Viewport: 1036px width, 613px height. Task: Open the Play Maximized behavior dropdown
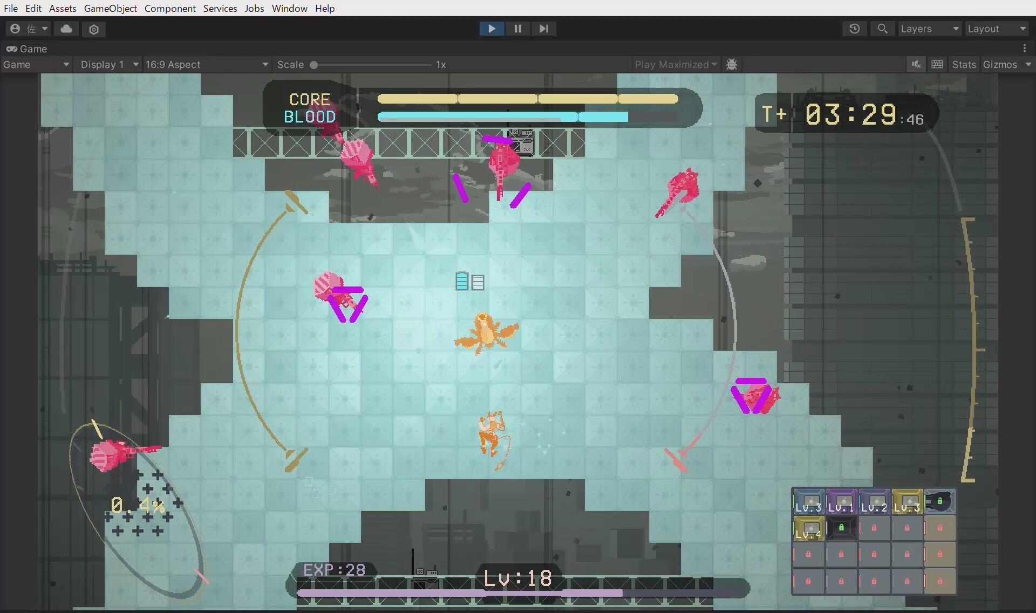click(676, 64)
